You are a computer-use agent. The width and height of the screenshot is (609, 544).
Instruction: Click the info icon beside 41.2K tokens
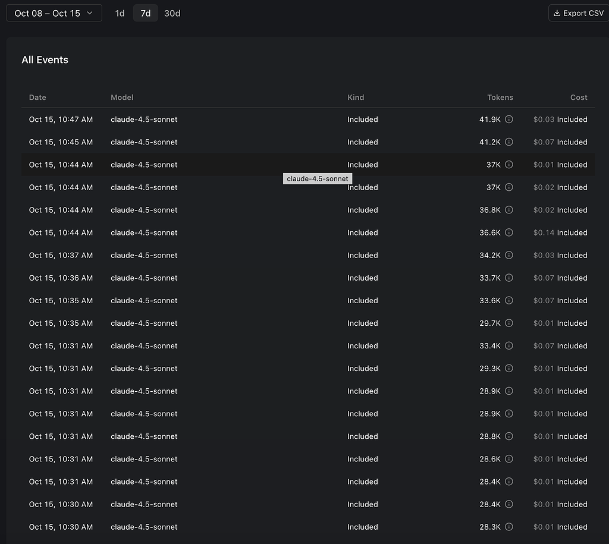coord(509,141)
